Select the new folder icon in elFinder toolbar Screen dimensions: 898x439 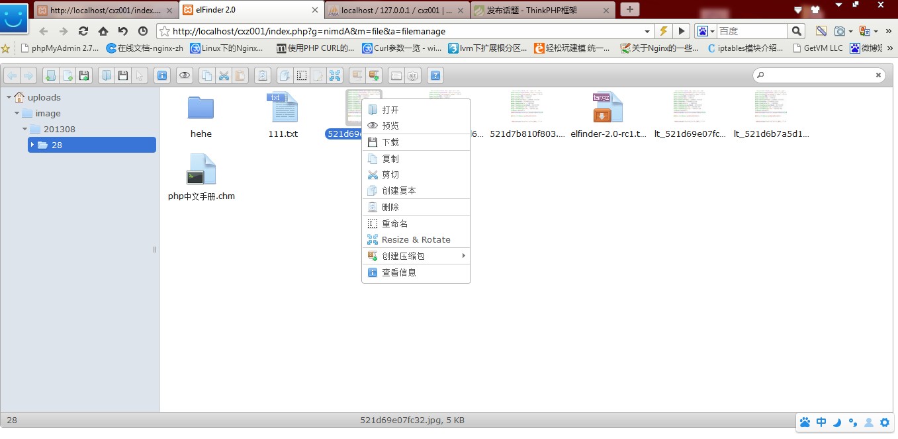click(x=50, y=75)
